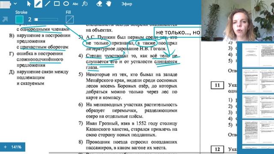
Task: Select the pointer arrow tool
Action: point(29,4)
